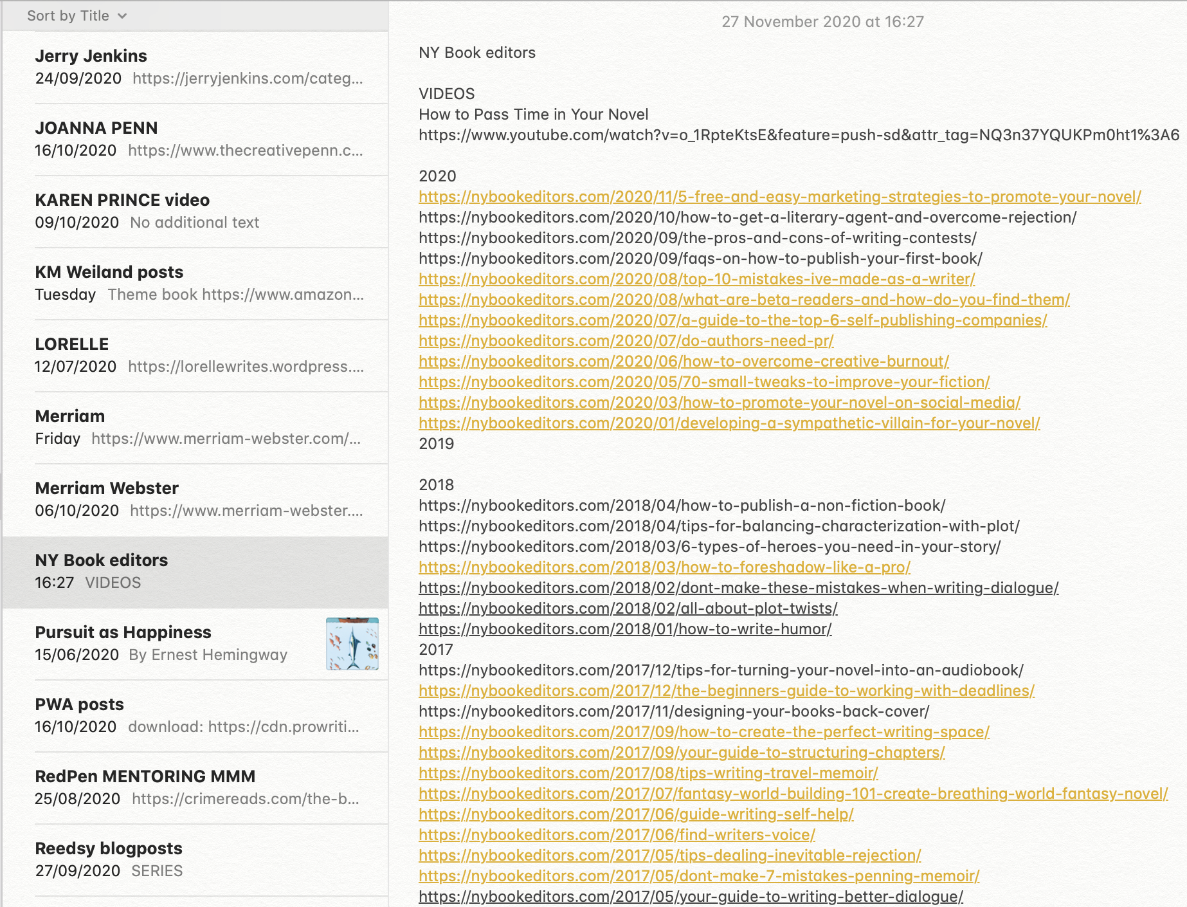
Task: Click the faqs-on-how-to-publish-your-first-book URL
Action: (x=701, y=259)
